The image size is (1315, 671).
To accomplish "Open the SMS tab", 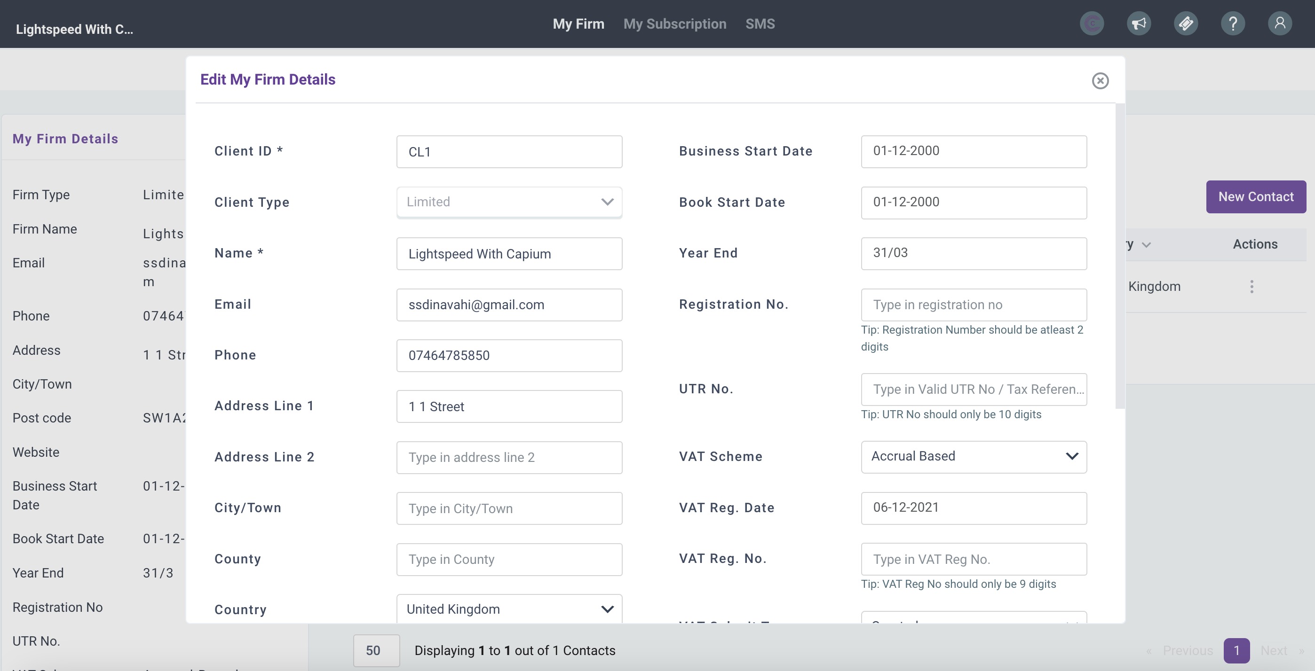I will tap(760, 23).
